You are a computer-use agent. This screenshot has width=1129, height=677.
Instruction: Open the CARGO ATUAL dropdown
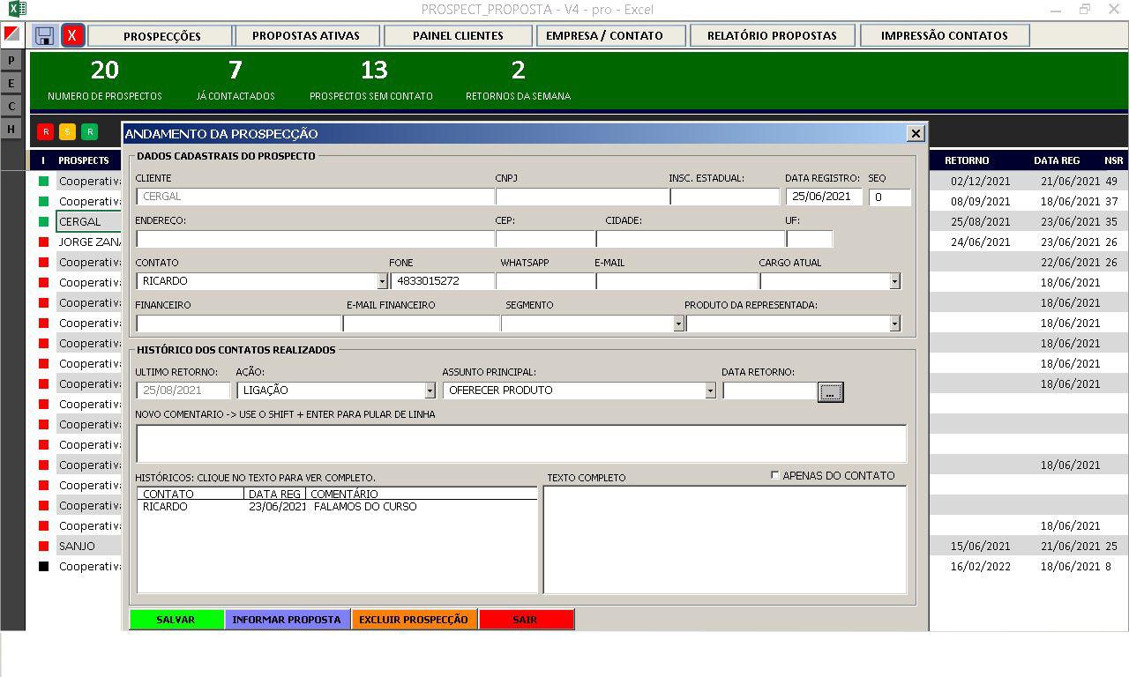point(894,281)
